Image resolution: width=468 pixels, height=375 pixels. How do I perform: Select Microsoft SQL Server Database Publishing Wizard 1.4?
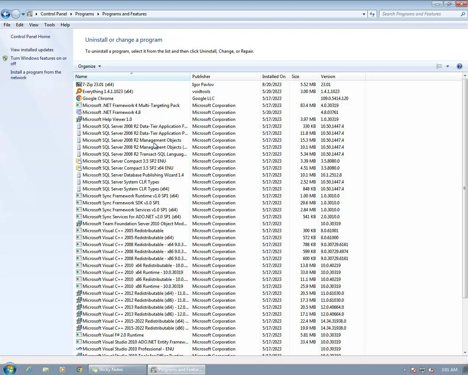[219, 175]
